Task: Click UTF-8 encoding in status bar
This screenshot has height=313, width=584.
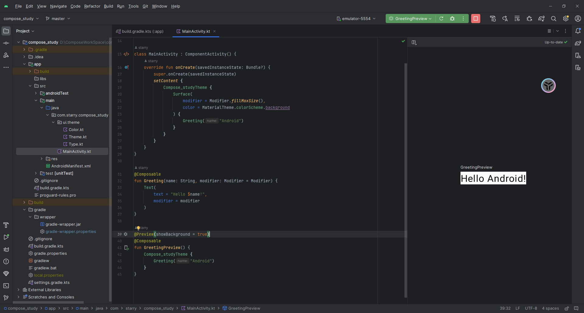Action: (x=531, y=308)
